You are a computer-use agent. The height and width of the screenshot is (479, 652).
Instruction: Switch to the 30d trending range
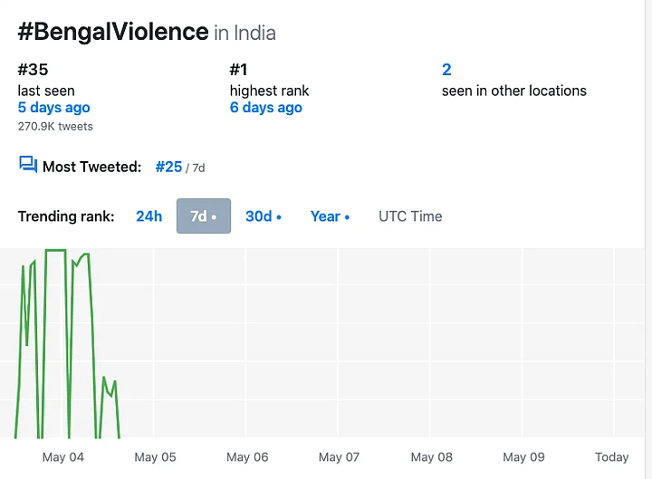[263, 216]
